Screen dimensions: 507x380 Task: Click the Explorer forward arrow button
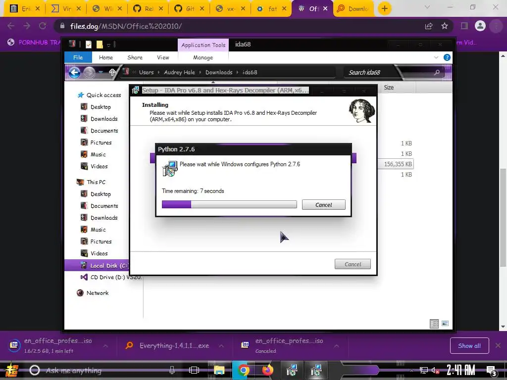(x=90, y=72)
